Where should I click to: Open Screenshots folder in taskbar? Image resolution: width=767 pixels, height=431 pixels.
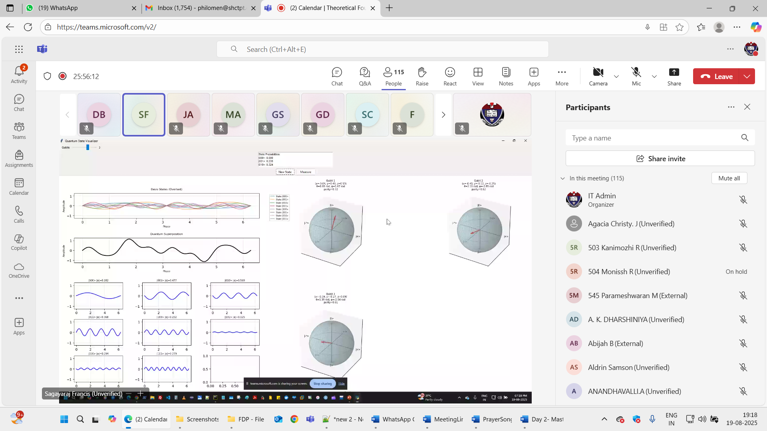197,419
